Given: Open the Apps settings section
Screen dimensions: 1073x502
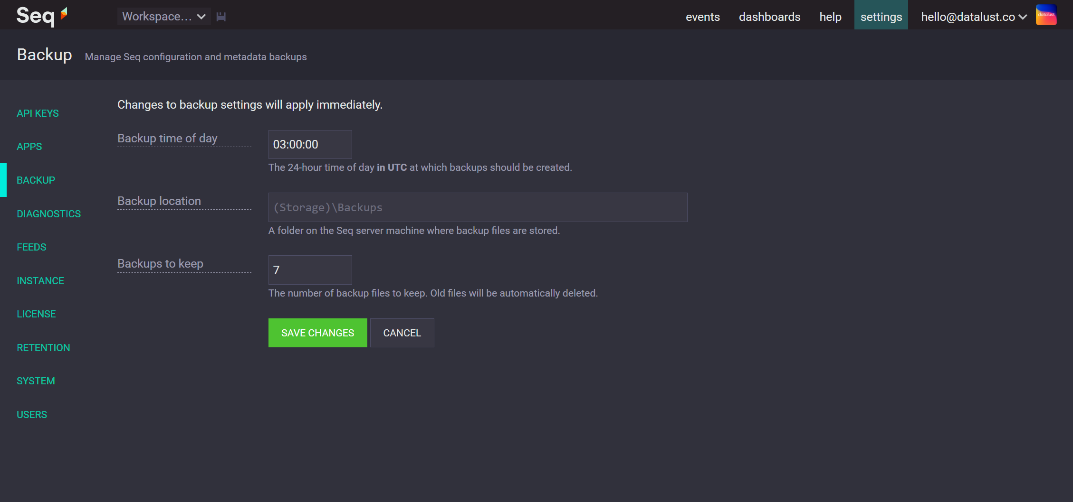Looking at the screenshot, I should (29, 147).
